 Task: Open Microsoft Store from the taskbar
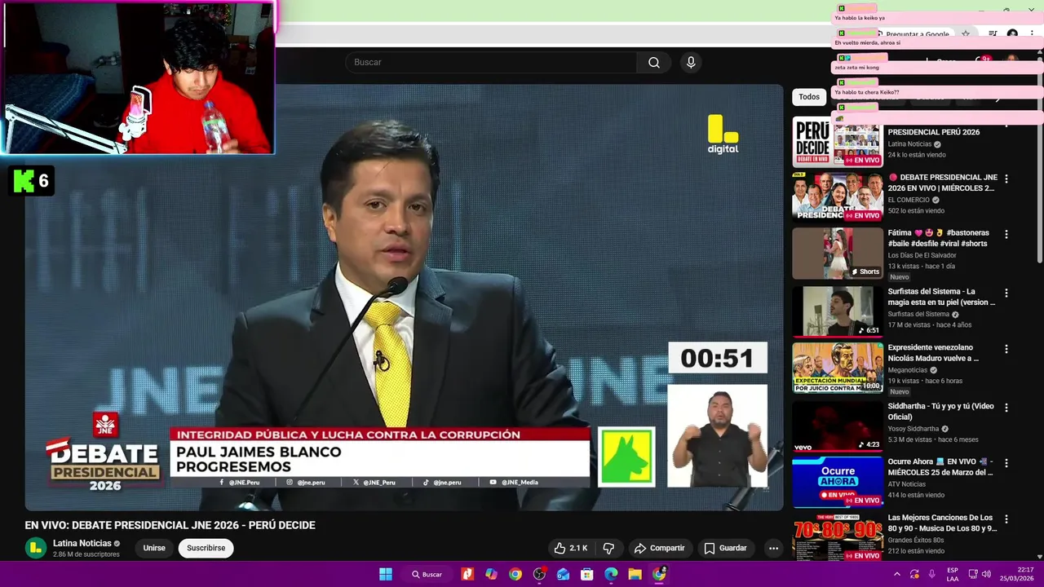(586, 574)
